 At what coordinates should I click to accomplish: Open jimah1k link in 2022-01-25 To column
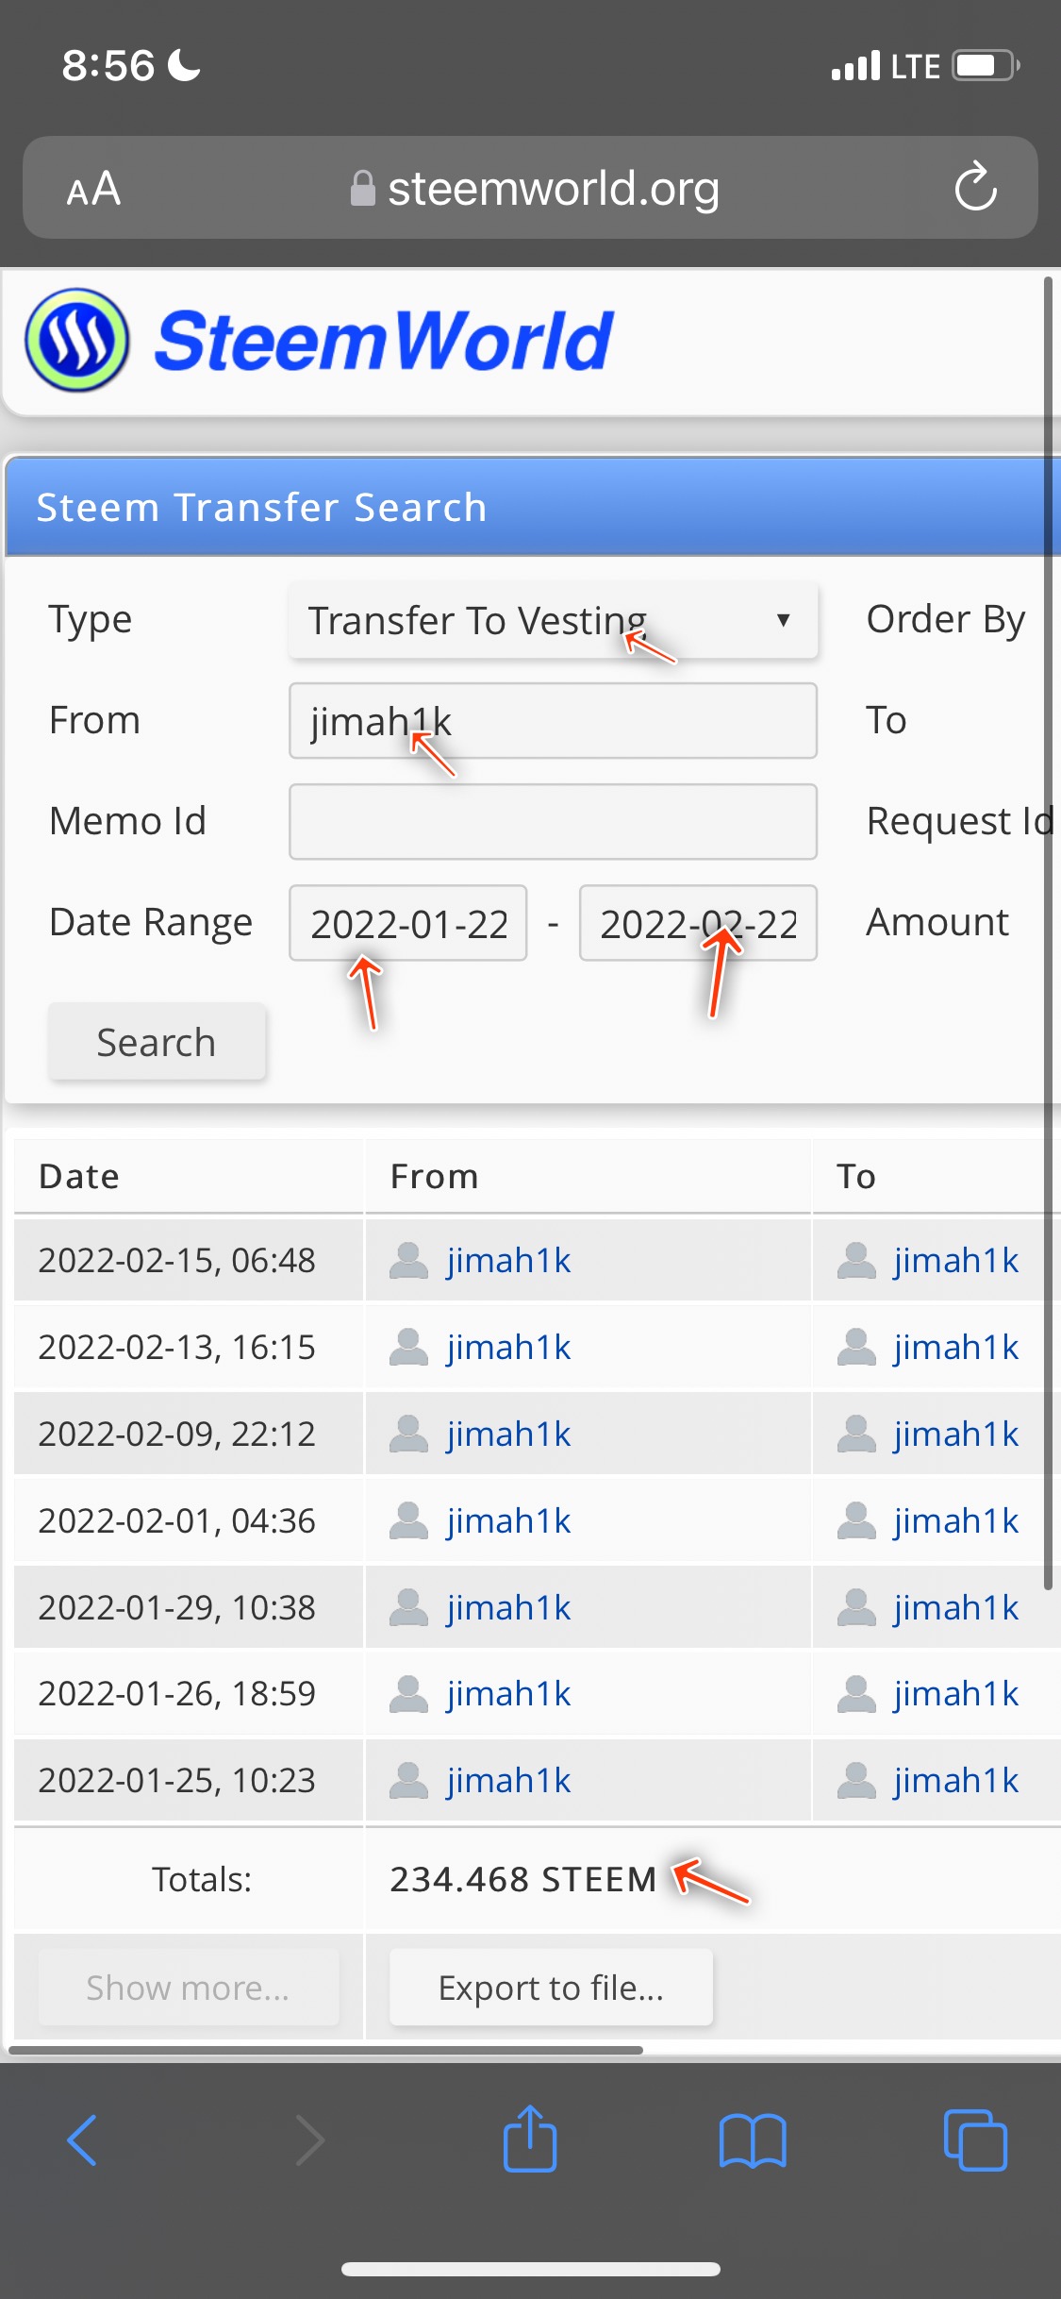pos(956,1781)
